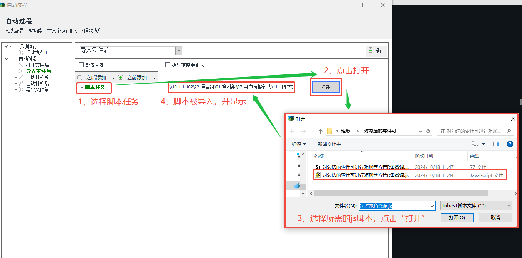Click the 7z file icon in the file list
Viewport: 522px width, 258px height.
point(318,167)
